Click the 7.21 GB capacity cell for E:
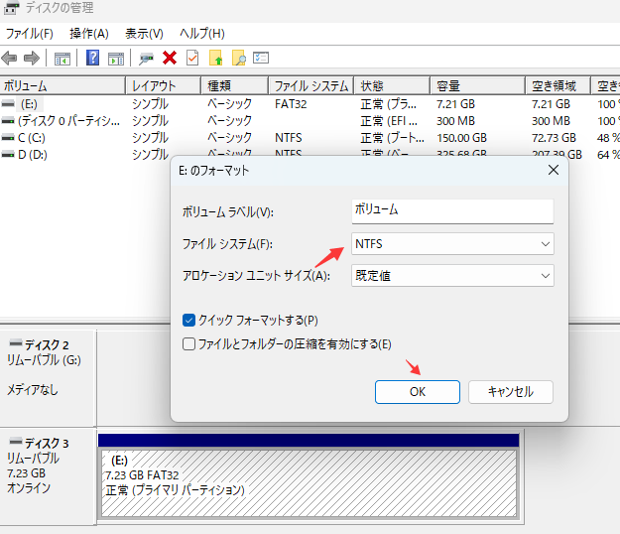Screen dimensions: 620x534 [x=455, y=104]
